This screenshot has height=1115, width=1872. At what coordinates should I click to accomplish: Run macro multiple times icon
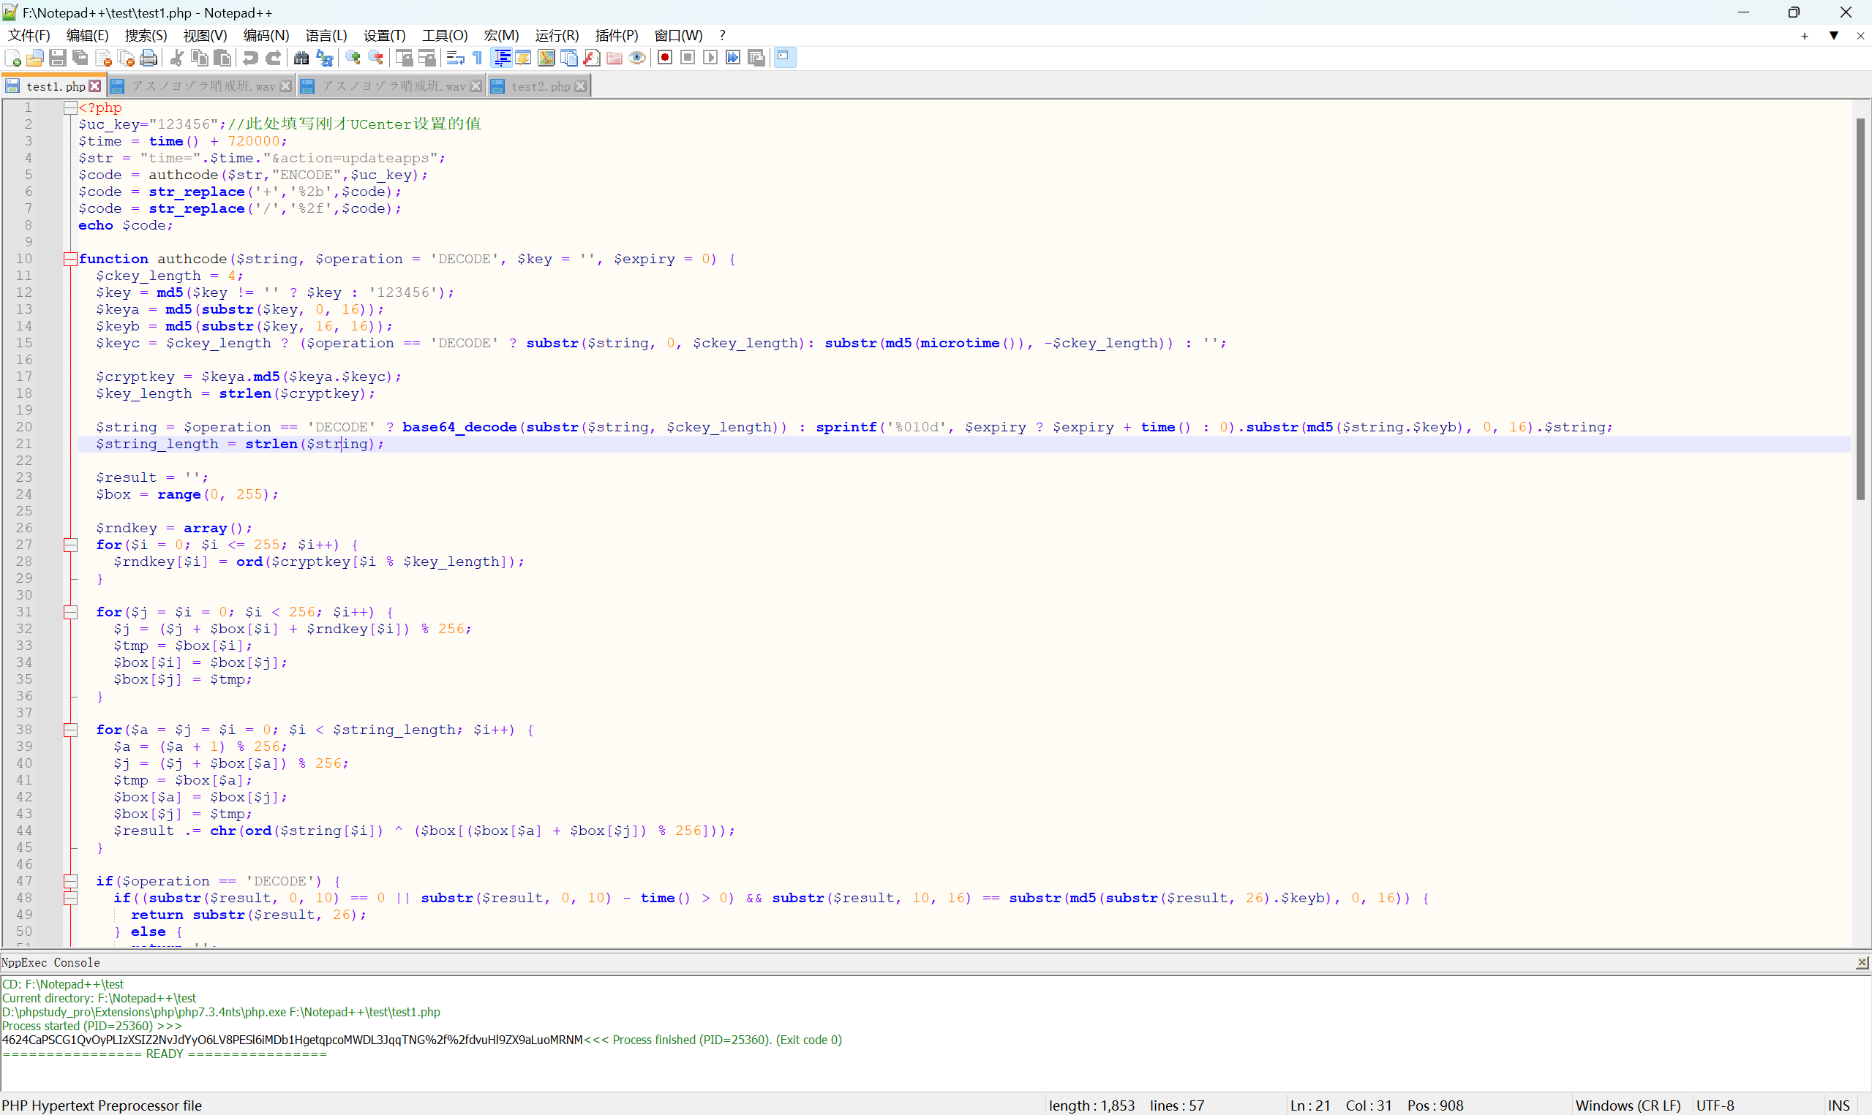[734, 58]
